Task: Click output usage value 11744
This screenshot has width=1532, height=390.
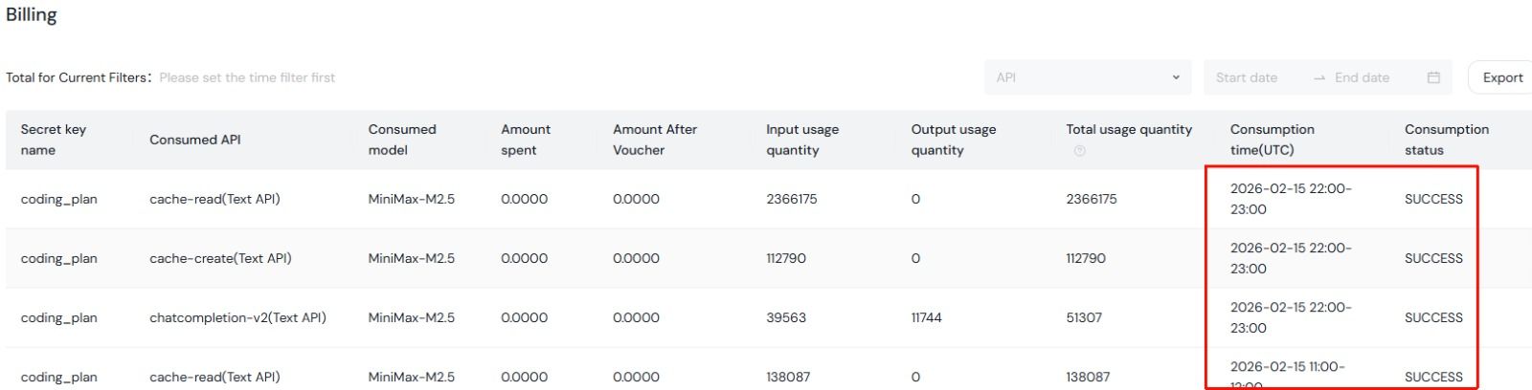Action: coord(926,317)
